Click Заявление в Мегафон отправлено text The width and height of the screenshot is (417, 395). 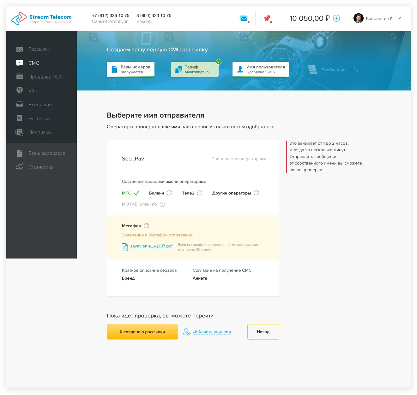[x=157, y=235]
